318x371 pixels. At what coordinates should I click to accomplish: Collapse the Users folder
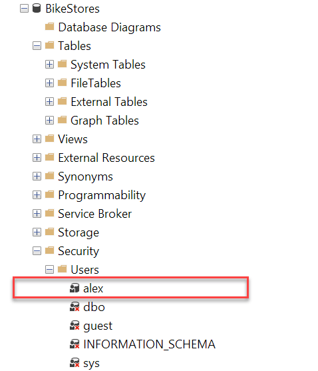click(x=49, y=270)
